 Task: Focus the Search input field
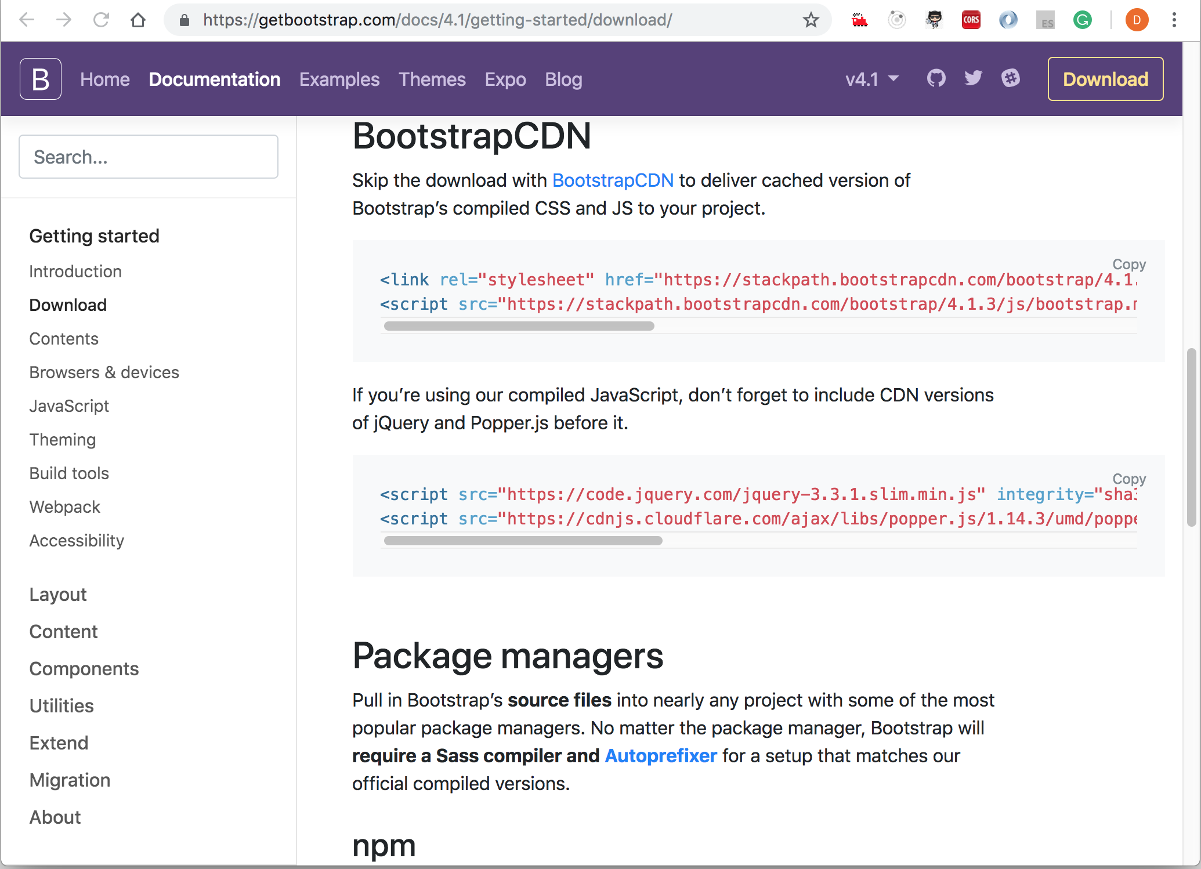click(x=149, y=157)
